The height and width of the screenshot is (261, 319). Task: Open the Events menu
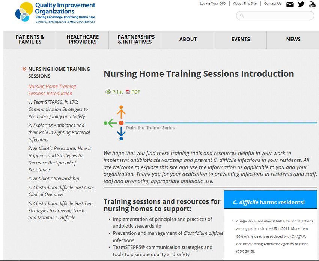pos(241,40)
